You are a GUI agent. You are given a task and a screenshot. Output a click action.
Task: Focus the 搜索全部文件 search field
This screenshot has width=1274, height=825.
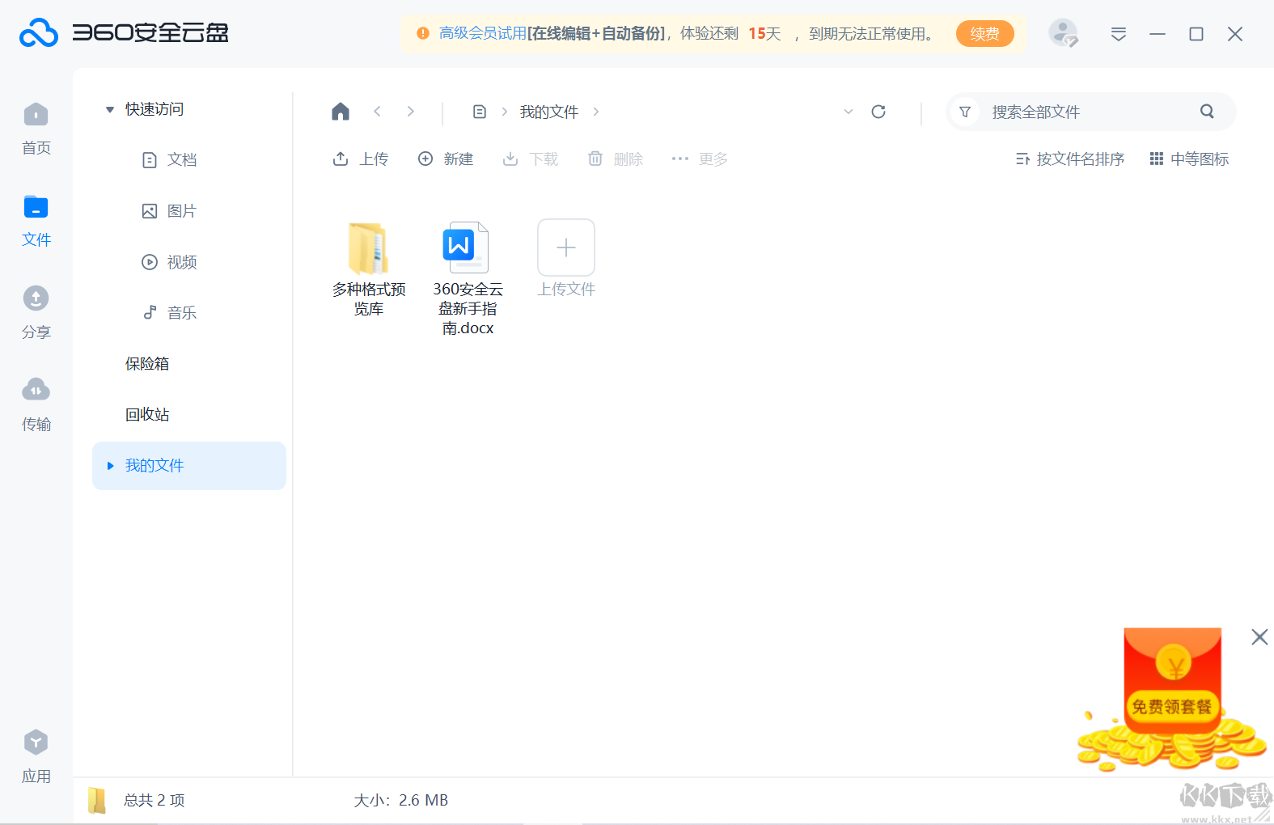click(1091, 112)
